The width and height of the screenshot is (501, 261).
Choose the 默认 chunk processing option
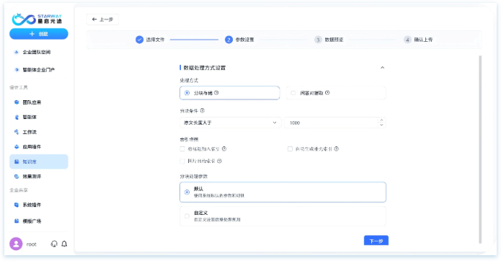tap(283, 192)
